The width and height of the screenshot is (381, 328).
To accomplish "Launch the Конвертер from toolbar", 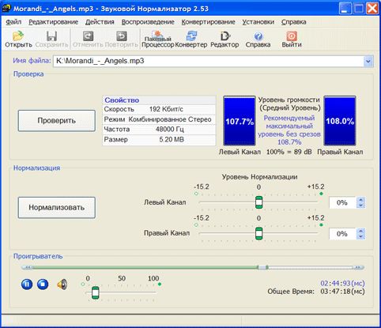I will 191,36.
